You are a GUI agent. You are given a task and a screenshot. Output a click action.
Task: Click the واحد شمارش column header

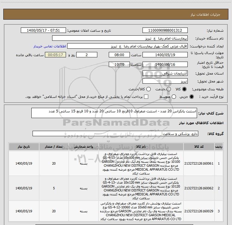click(83, 147)
